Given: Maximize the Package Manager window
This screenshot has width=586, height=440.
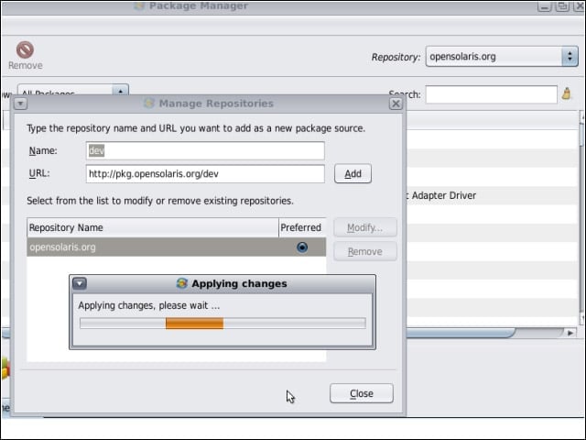Looking at the screenshot, I should [562, 6].
